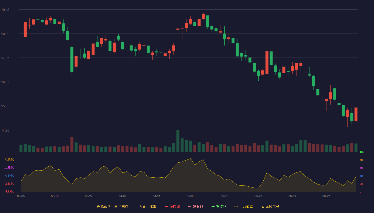
Task: Click the 拉升区 zone label
Action: pos(9,176)
